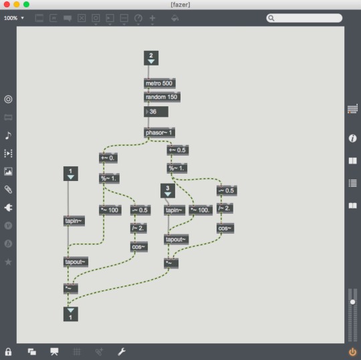Open the BEAP modules icon in sidebar
Image resolution: width=361 pixels, height=360 pixels.
point(8,244)
